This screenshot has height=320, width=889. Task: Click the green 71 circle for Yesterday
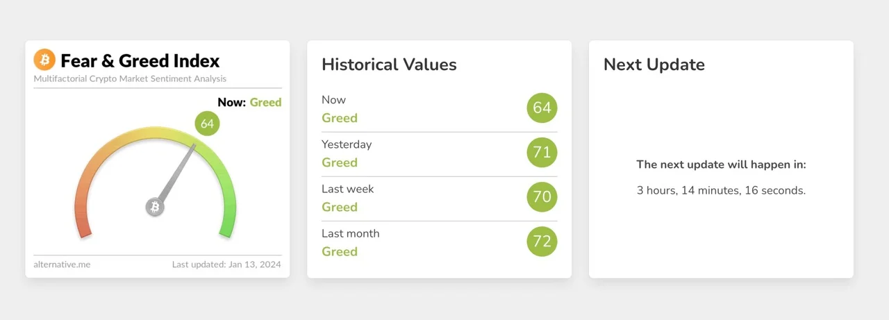542,153
